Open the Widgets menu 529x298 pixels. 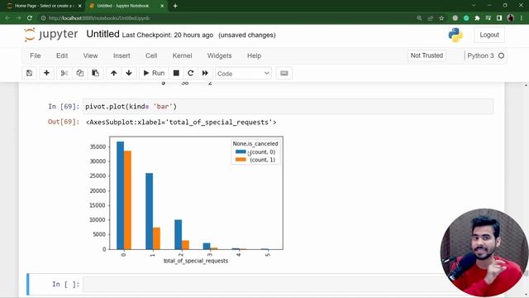pos(219,55)
